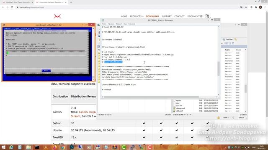The height and width of the screenshot is (150, 268).
Task: Click the PuTTY window icon in title bar
Action: [x=4, y=25]
